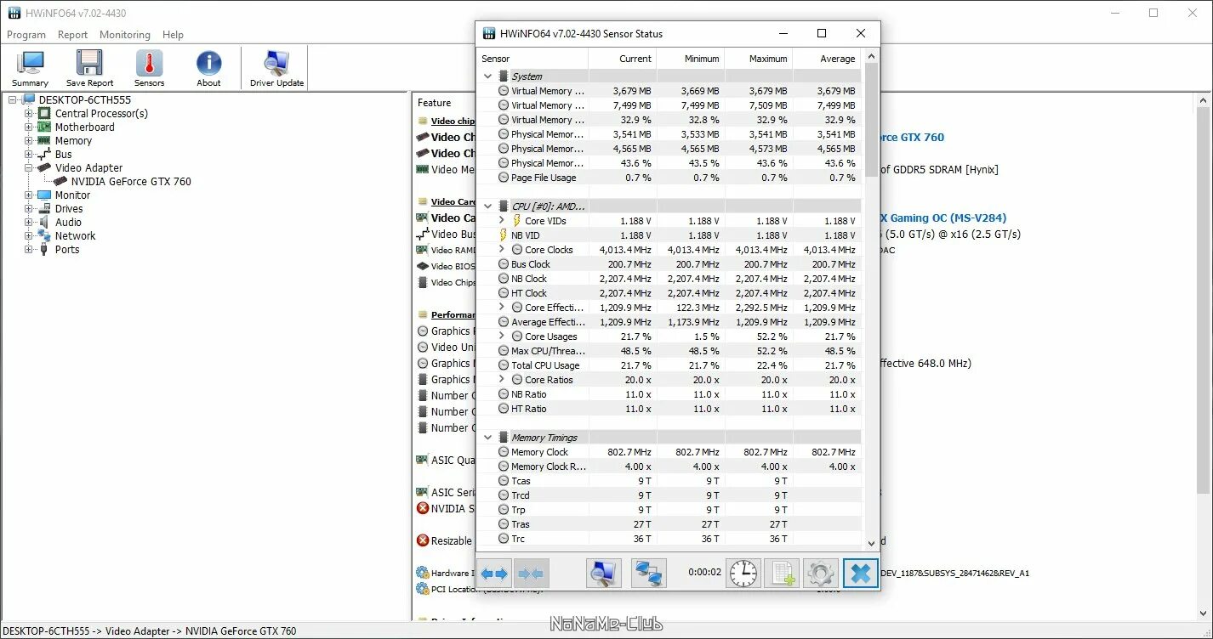
Task: Click the Save Report floppy icon
Action: click(89, 63)
